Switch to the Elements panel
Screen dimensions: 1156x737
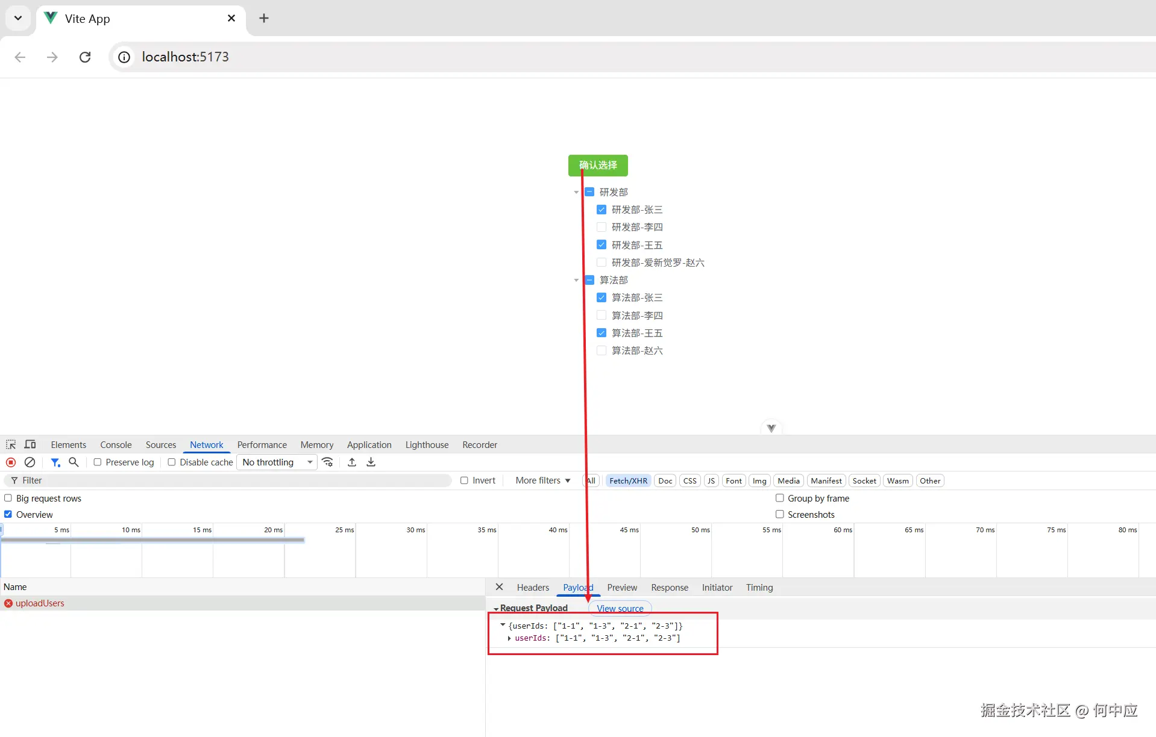[69, 445]
